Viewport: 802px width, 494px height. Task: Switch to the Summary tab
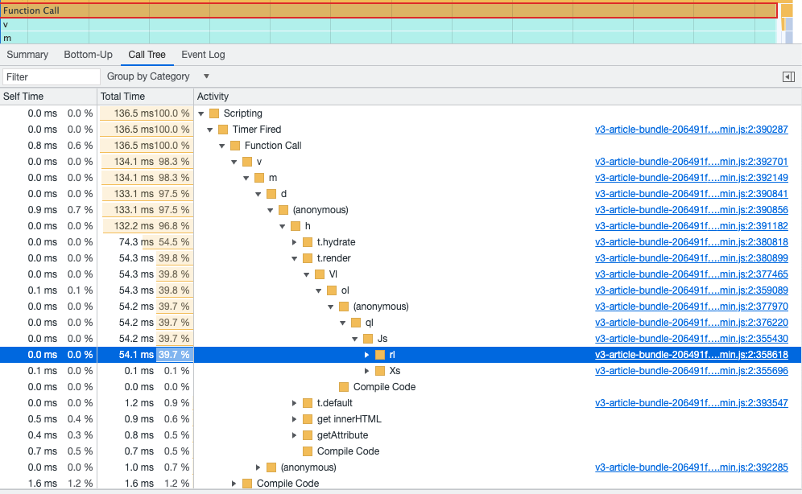[27, 55]
